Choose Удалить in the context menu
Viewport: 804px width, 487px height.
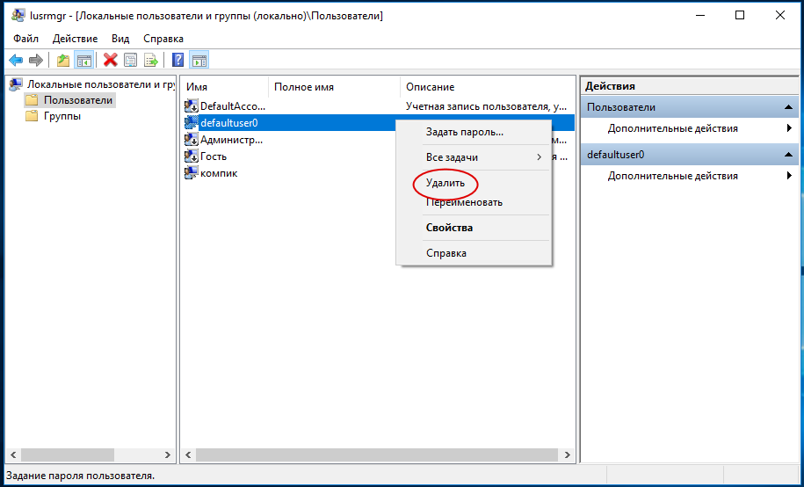click(445, 183)
